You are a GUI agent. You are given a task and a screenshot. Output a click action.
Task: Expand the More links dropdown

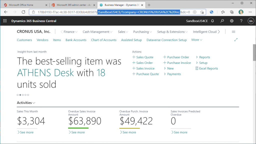tap(197, 40)
